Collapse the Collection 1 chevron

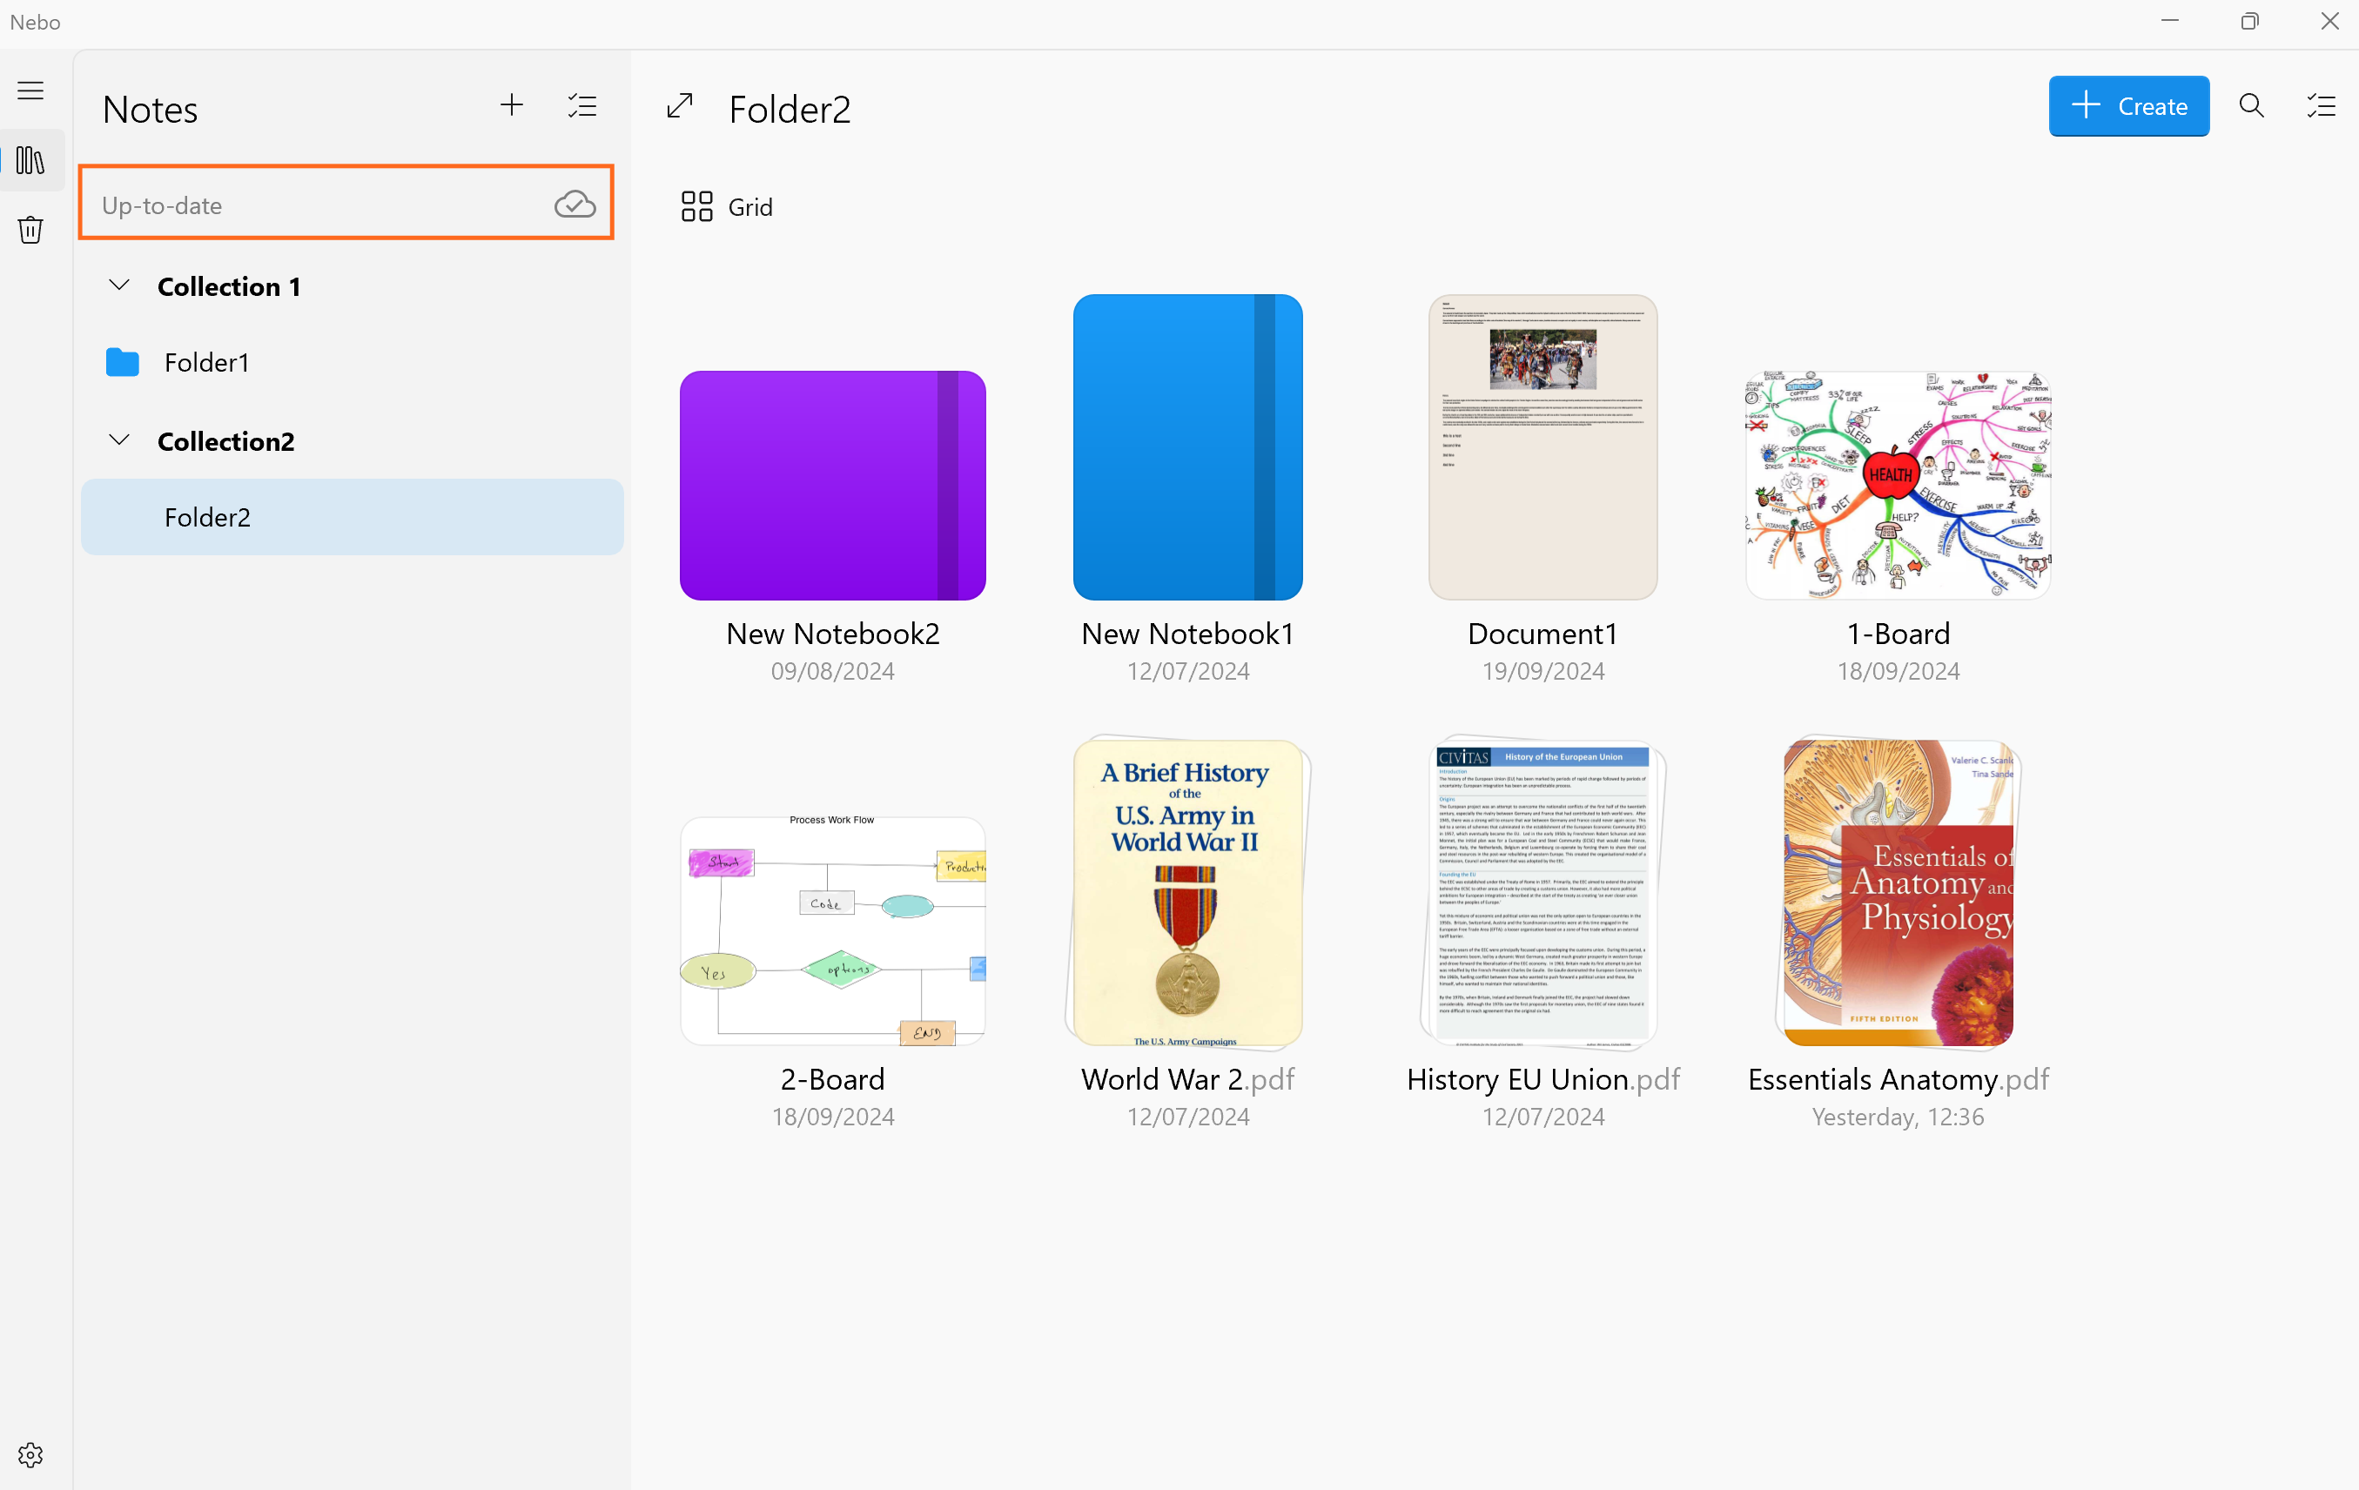[x=119, y=285]
